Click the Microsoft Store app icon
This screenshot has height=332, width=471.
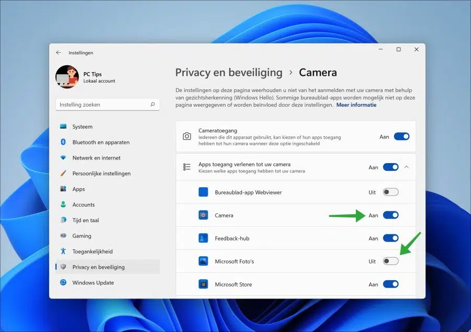point(204,284)
